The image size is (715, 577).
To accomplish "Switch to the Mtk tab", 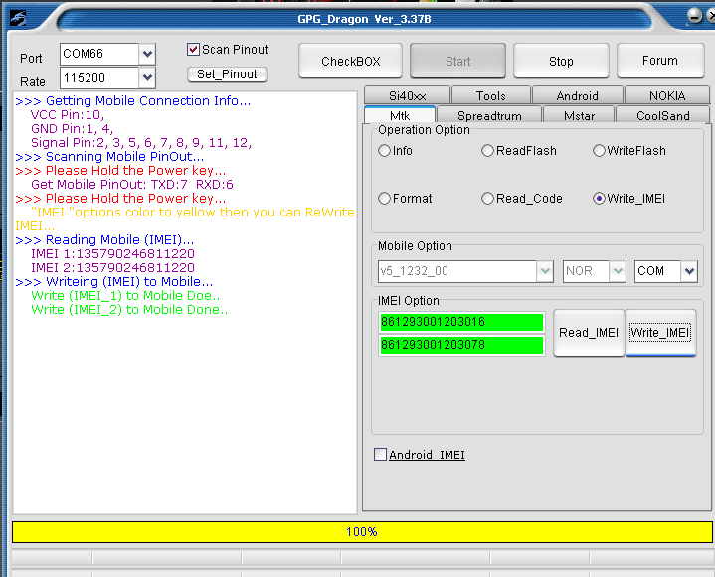I will point(400,115).
